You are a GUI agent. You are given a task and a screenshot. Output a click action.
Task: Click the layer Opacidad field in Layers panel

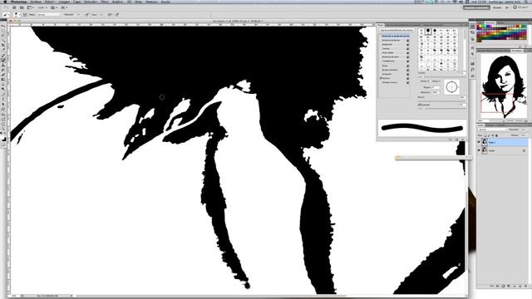[x=523, y=130]
